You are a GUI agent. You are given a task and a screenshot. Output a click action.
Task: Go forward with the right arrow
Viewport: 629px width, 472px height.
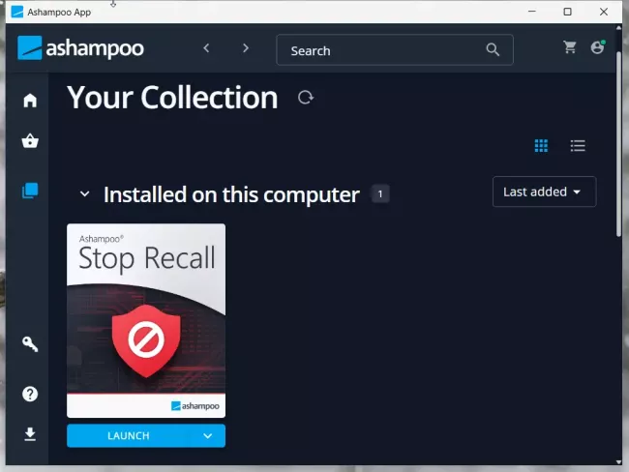pyautogui.click(x=246, y=48)
